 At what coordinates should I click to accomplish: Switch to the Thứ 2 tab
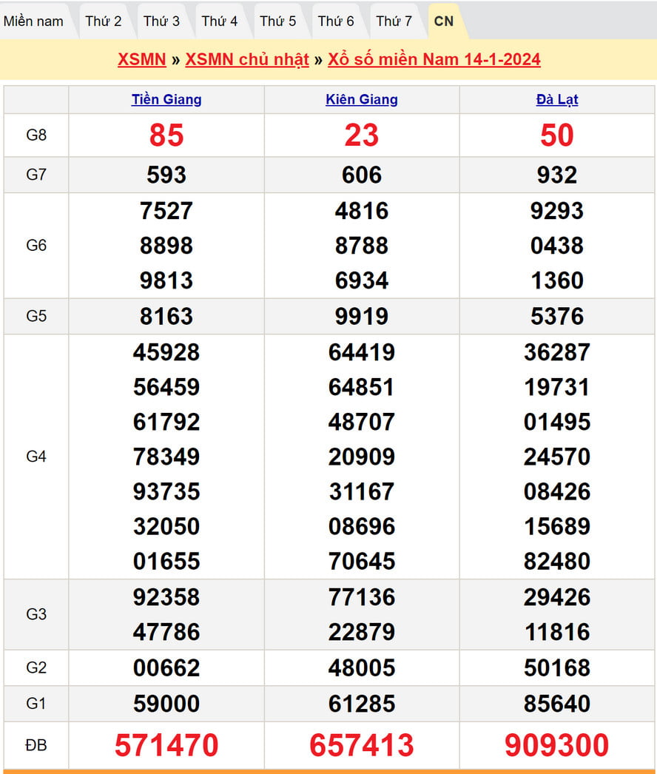(x=104, y=21)
